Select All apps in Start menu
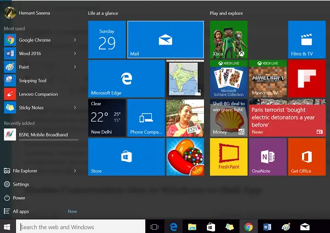 coord(21,211)
